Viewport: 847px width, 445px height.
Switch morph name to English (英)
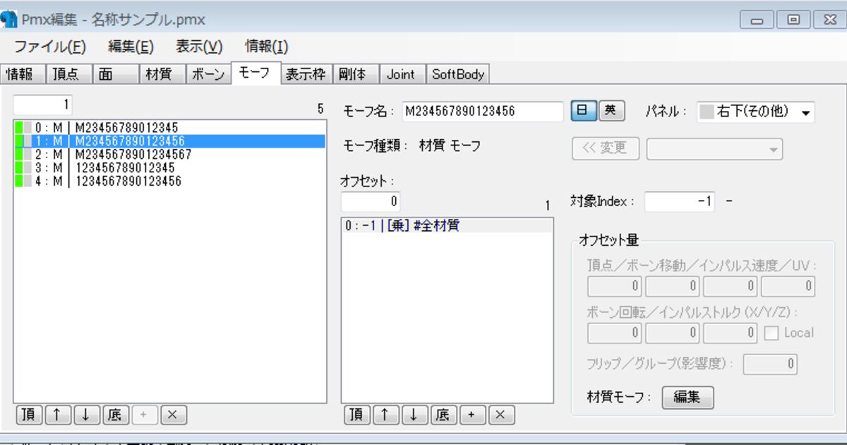point(611,111)
